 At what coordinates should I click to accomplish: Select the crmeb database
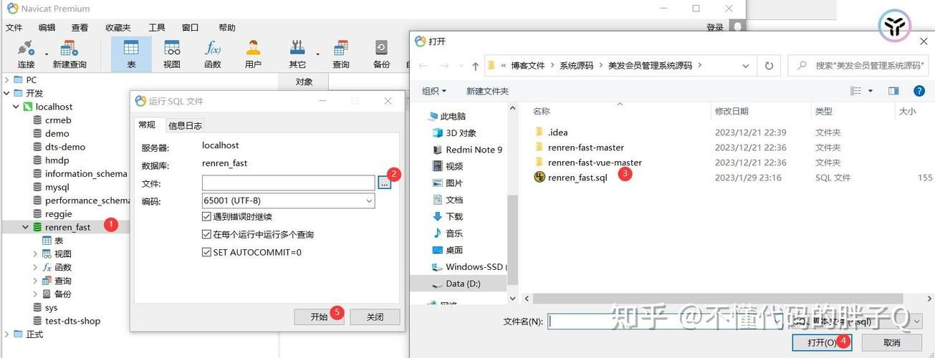(58, 120)
